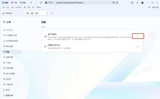Click the 内存 section label
The height and width of the screenshot is (99, 160).
pos(43,27)
